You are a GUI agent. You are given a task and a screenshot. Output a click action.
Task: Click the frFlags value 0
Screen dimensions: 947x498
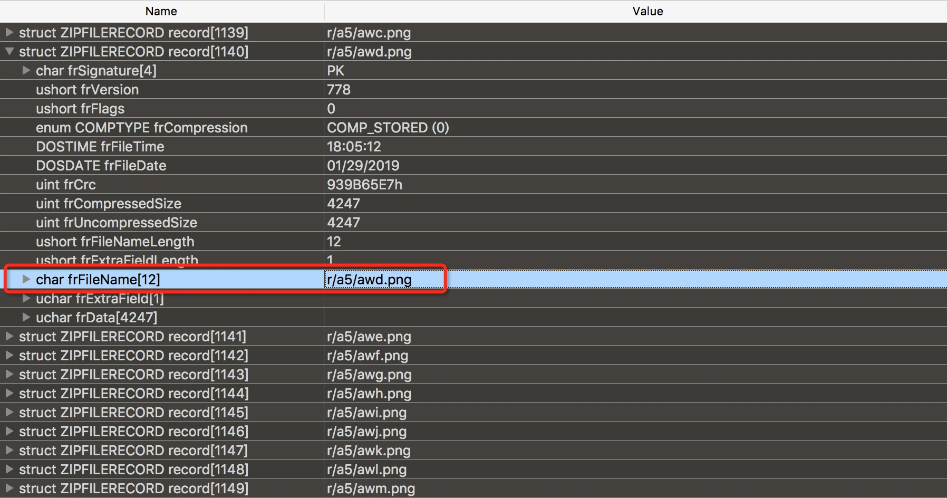331,109
